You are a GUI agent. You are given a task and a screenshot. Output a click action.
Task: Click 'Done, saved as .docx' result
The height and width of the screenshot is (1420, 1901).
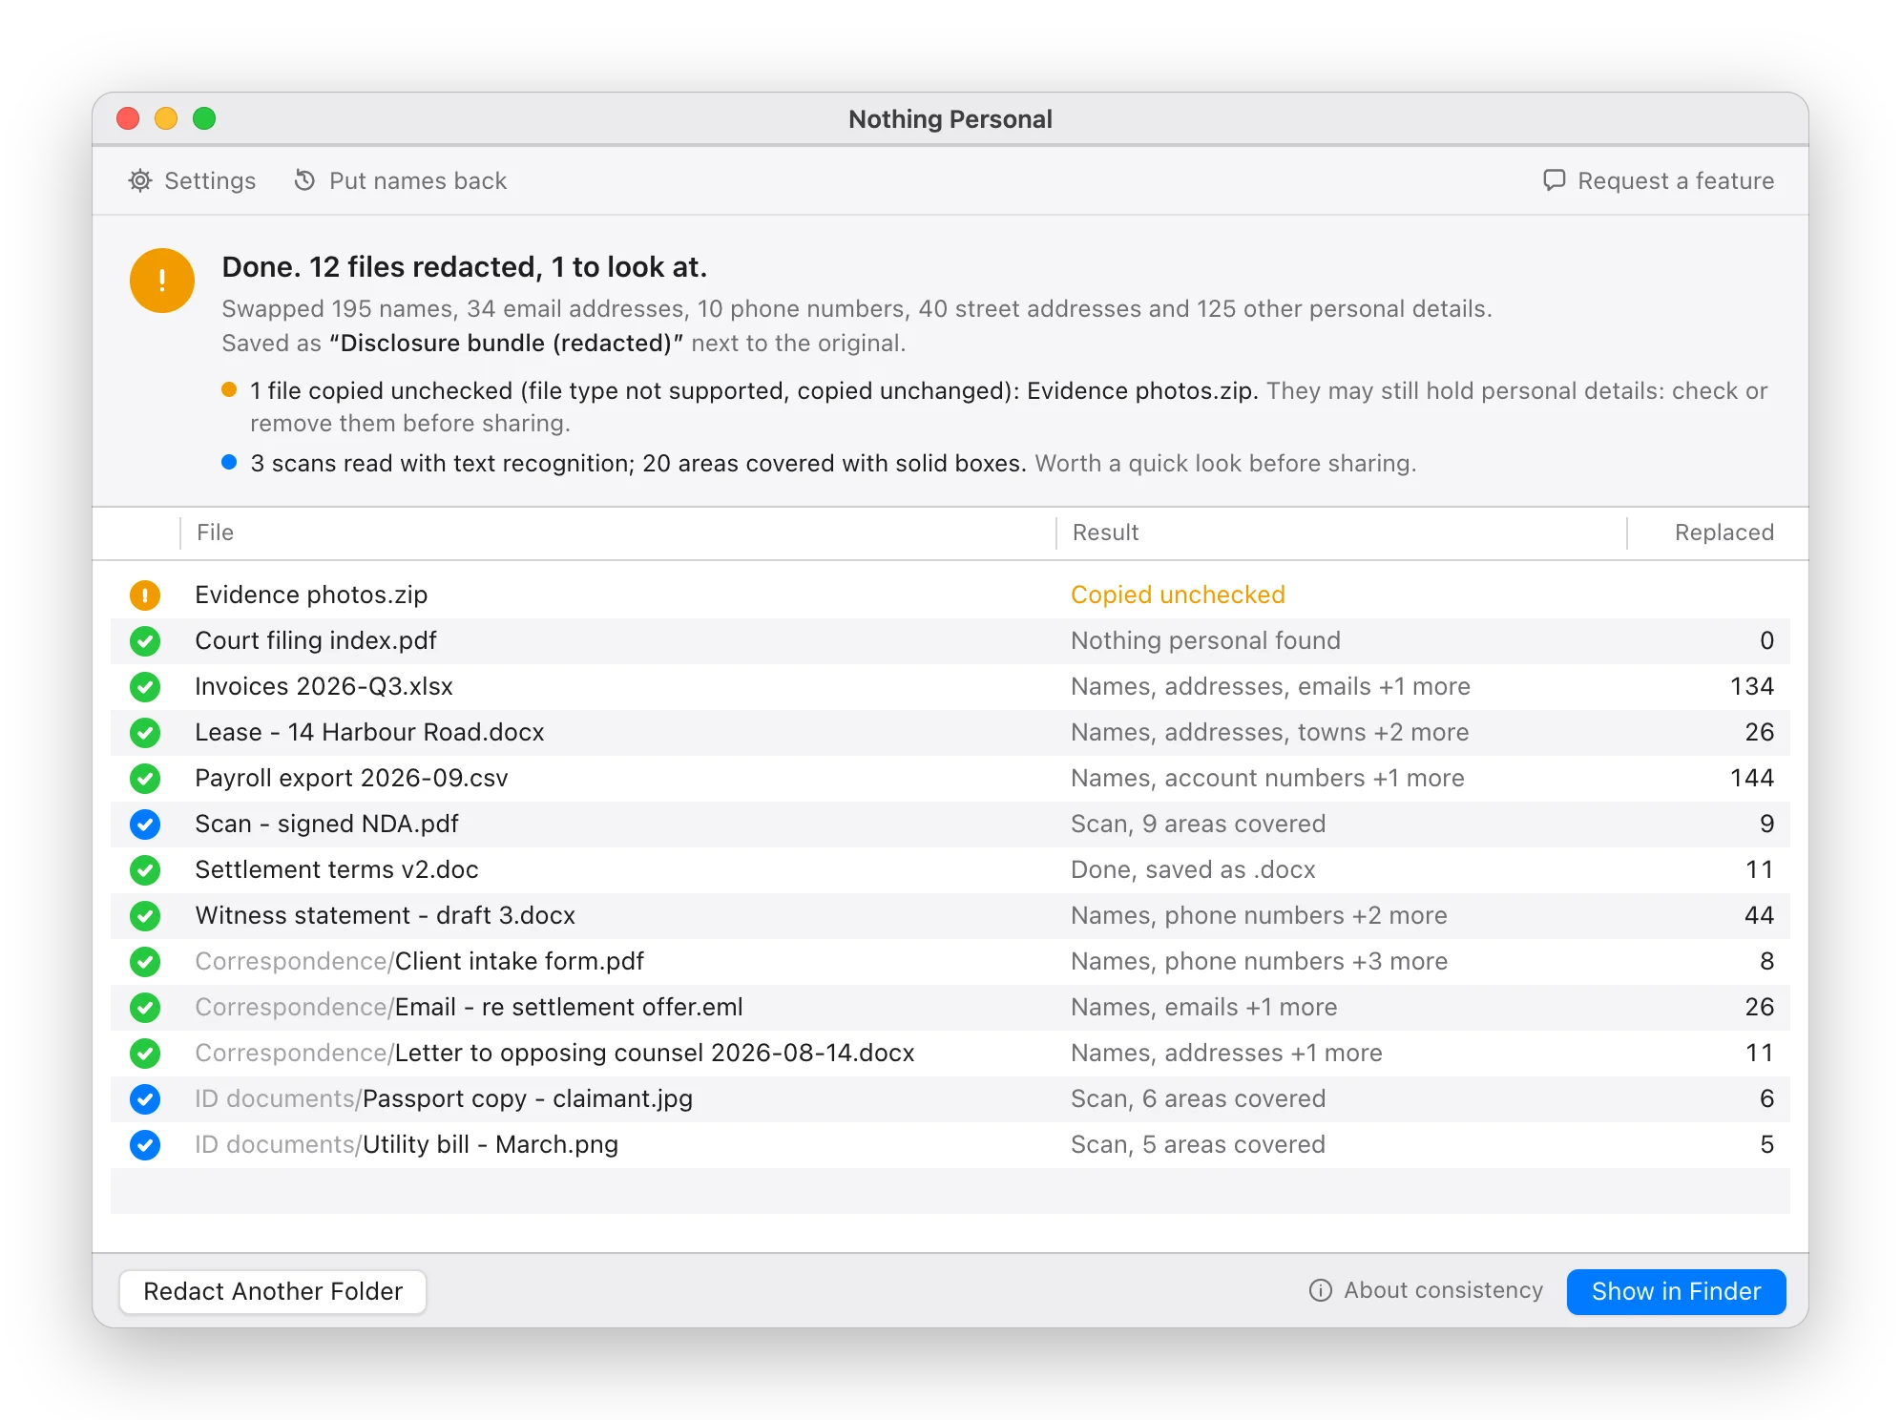[1193, 869]
